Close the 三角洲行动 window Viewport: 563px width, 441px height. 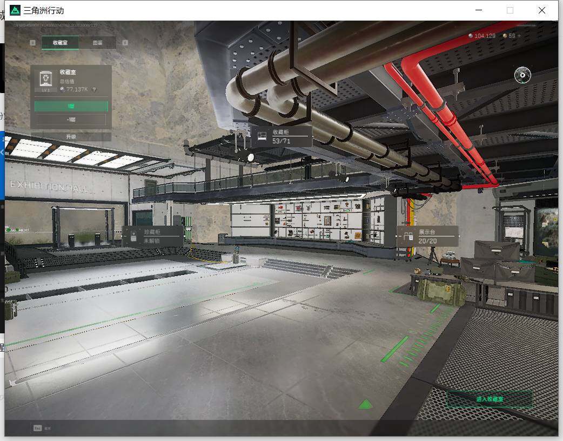(542, 10)
